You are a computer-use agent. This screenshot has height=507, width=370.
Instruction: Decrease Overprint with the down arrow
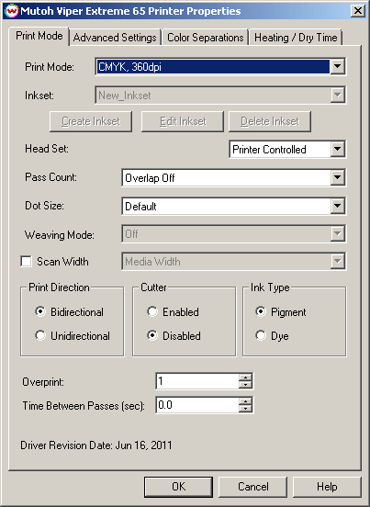245,385
